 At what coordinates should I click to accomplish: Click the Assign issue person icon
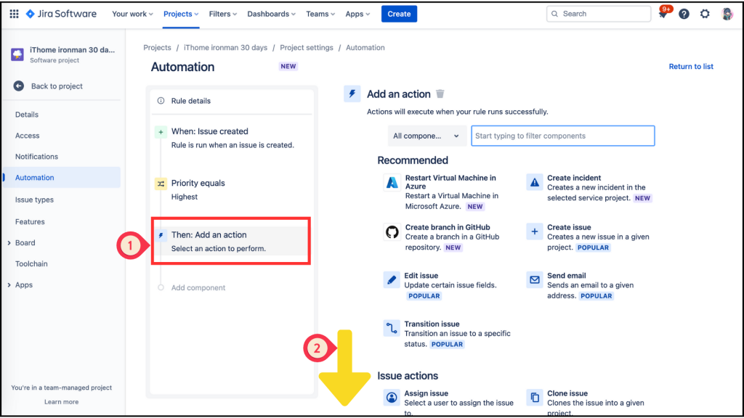pyautogui.click(x=392, y=398)
